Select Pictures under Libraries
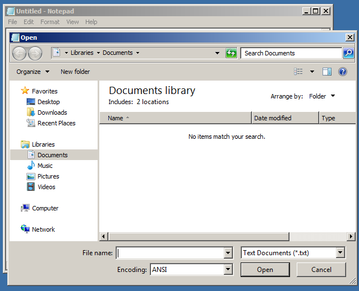 48,176
